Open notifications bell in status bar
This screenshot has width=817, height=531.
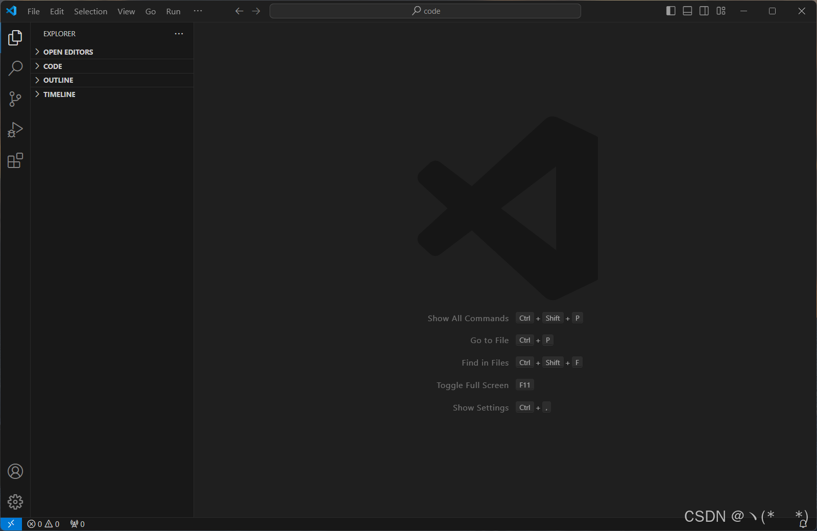803,524
